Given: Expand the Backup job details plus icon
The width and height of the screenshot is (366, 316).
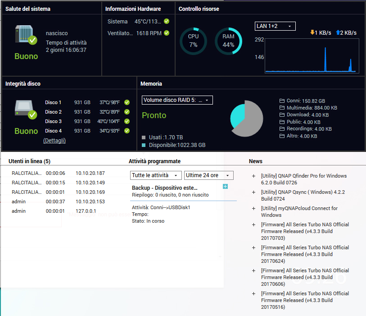Looking at the screenshot, I should (226, 187).
